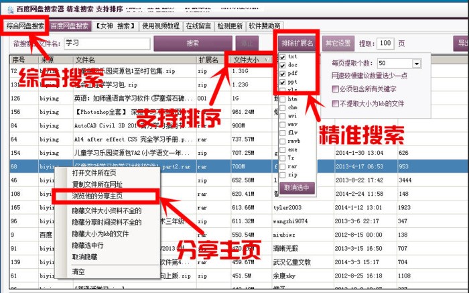
Task: Switch to the 综合网盘搜索 tab
Action: (25, 26)
